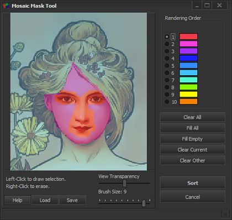Click the 'Rendering Order' group label
Screen dimensions: 232x220
tap(183, 18)
